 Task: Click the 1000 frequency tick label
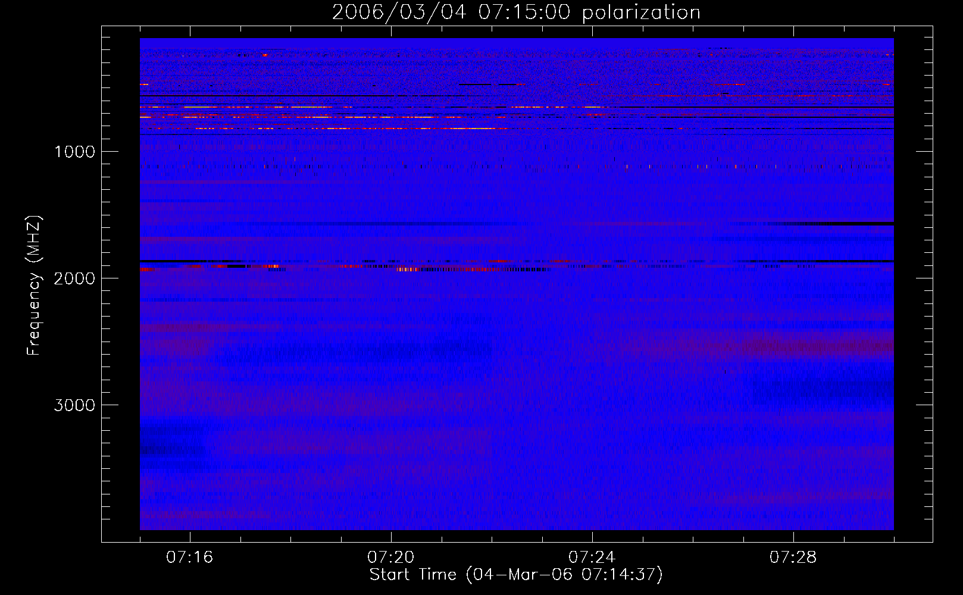point(74,152)
